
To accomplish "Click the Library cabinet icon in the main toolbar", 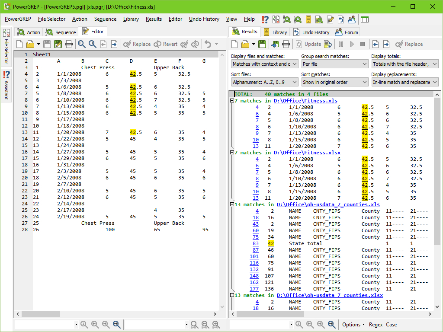I will (x=308, y=19).
